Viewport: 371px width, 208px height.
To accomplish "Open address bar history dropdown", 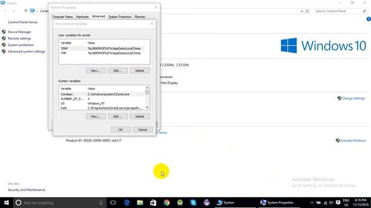I will point(301,11).
